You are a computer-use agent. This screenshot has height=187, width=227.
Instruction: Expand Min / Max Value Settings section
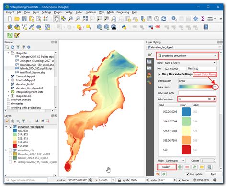[x=159, y=74]
